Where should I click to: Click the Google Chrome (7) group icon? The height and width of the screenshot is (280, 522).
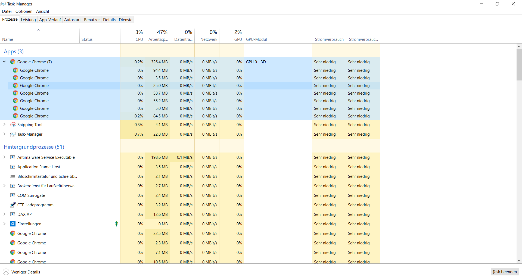13,62
